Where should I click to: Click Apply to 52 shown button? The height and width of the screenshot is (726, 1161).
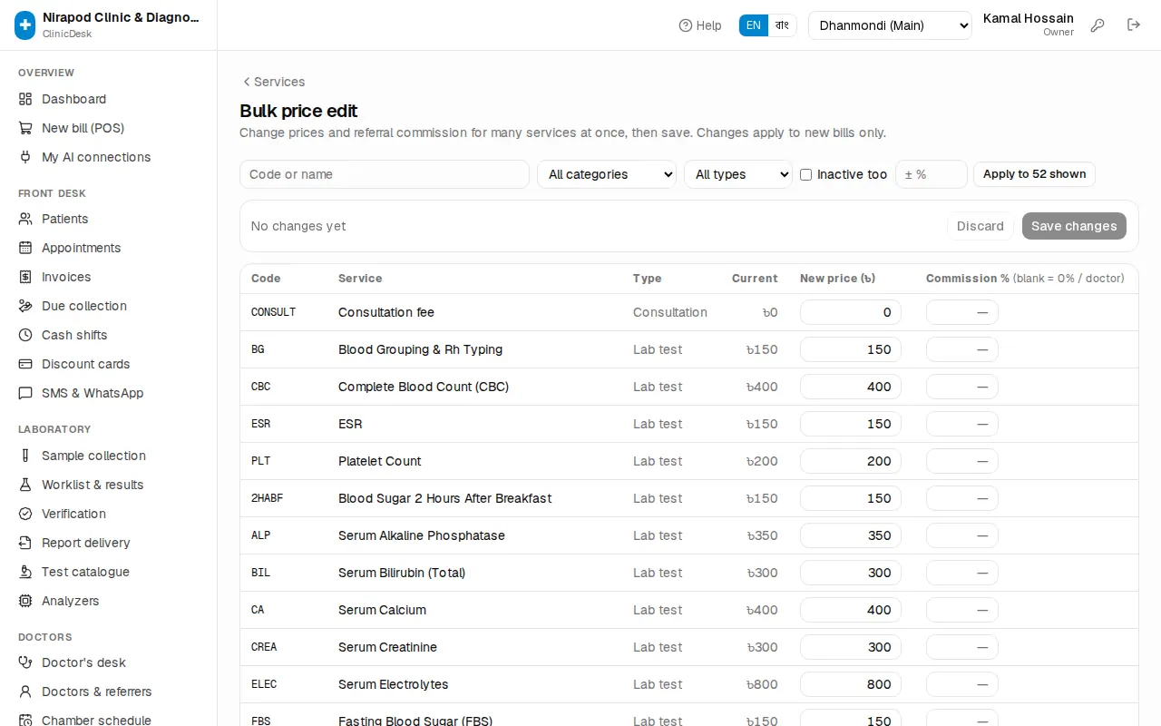pyautogui.click(x=1034, y=174)
